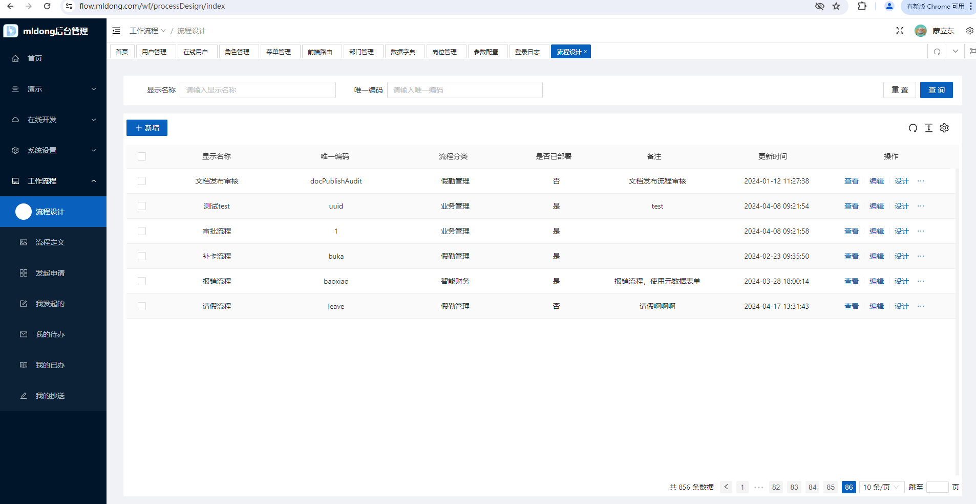This screenshot has width=976, height=504.
Task: Check the 文档发布审核 row checkbox
Action: 142,181
